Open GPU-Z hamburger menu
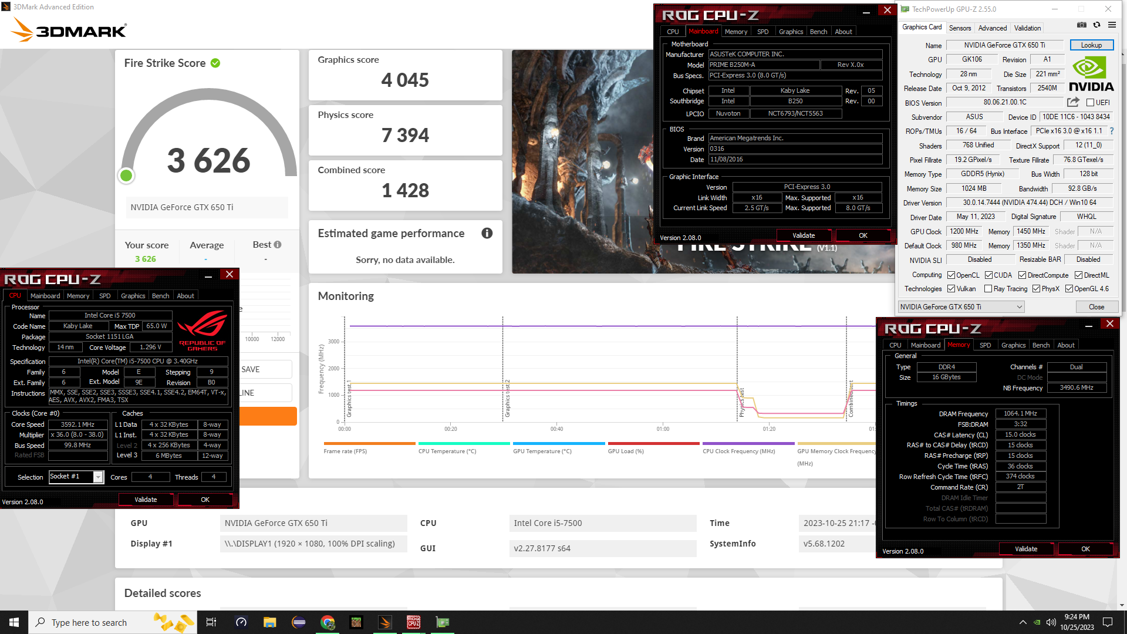Screen dimensions: 1127x634 (x=1112, y=25)
